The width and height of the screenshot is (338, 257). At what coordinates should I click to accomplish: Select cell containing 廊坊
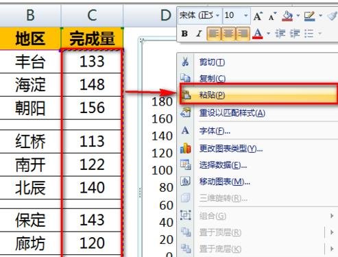pos(30,243)
